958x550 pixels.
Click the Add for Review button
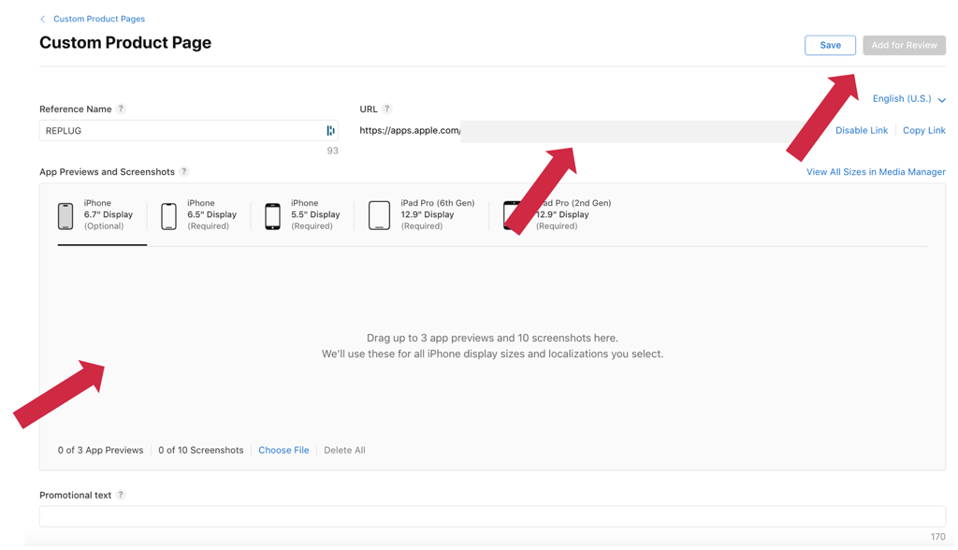[905, 45]
